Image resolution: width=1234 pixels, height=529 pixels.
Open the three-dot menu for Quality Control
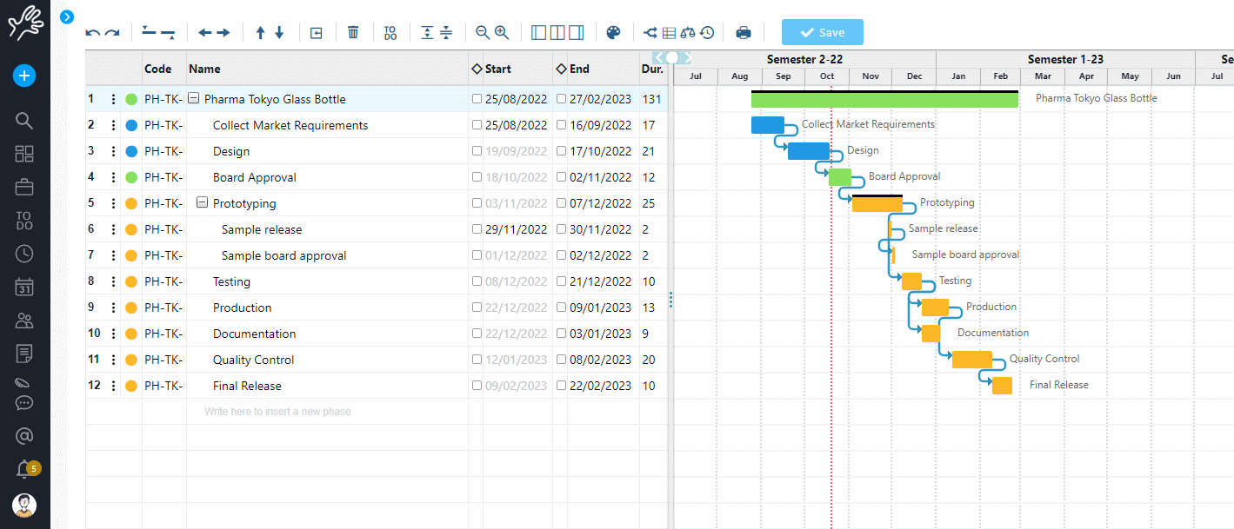(x=113, y=359)
